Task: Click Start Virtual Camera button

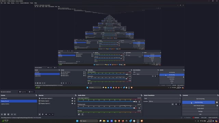Action: point(199,106)
